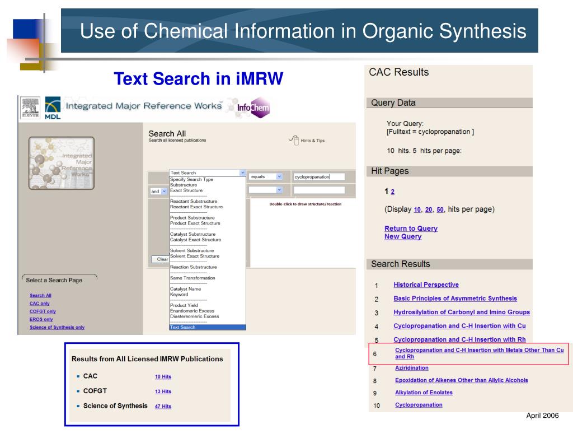573x443 pixels.
Task: Pick 'Catalyst Exact Structure' from the list
Action: tap(195, 240)
